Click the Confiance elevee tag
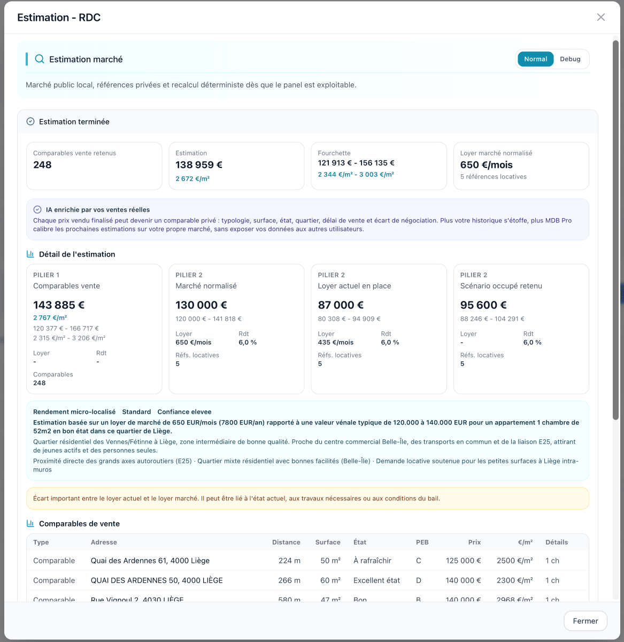This screenshot has height=642, width=624. pyautogui.click(x=184, y=412)
